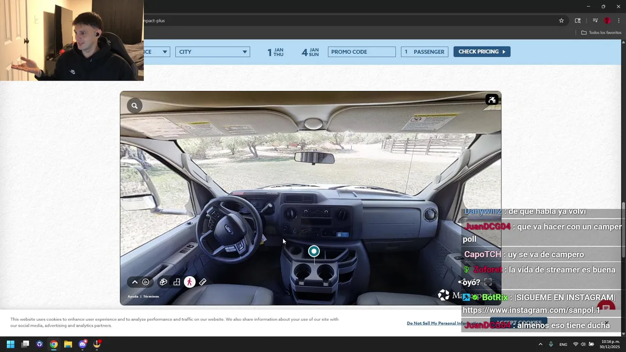Open Task View in the taskbar
Screen dimensions: 626x352
tap(25, 344)
